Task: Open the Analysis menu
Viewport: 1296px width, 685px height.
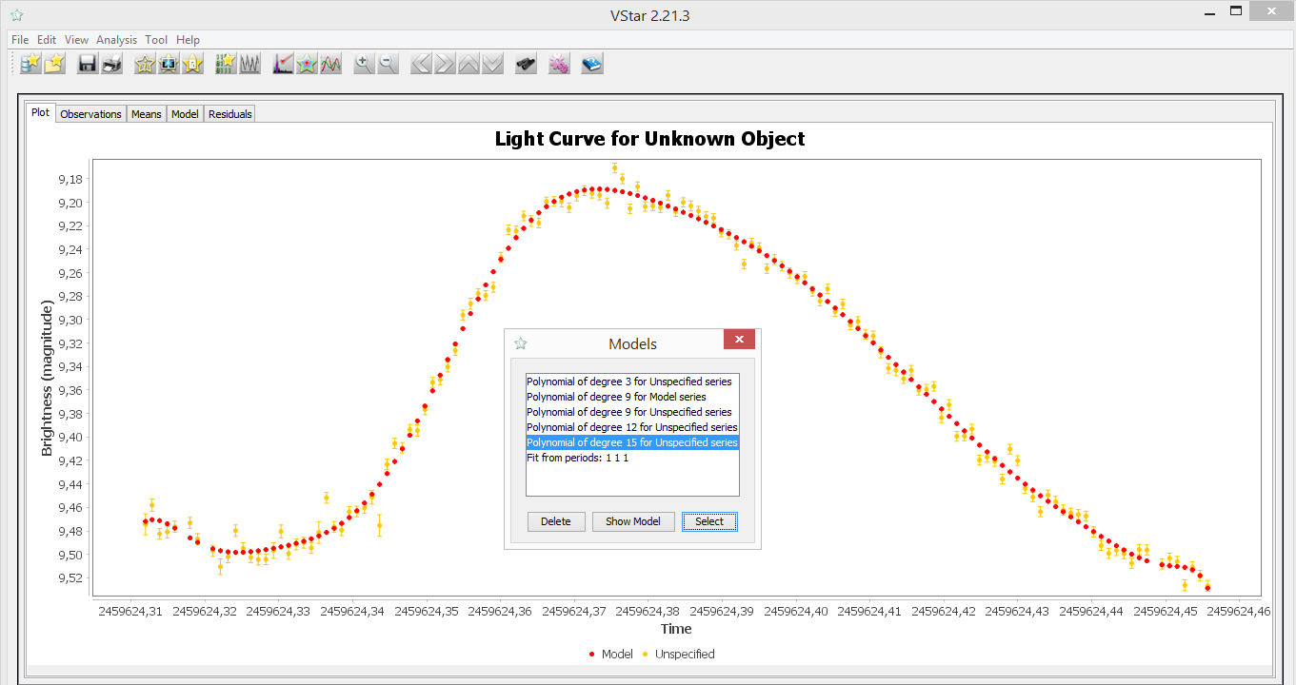Action: click(x=116, y=40)
